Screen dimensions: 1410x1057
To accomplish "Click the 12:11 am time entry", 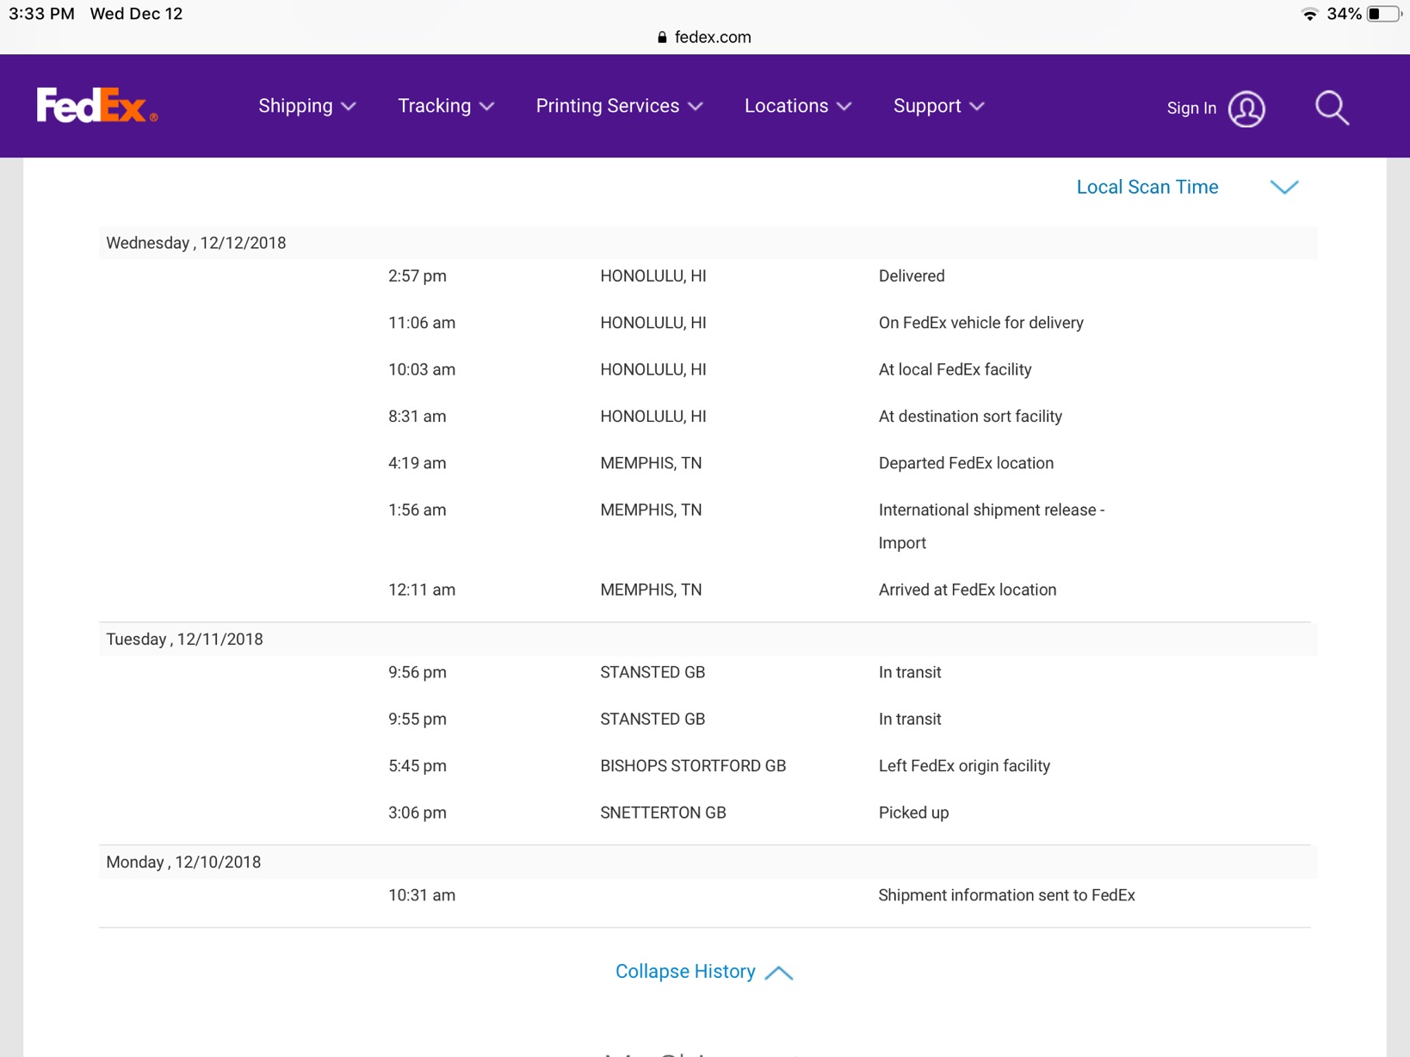I will (x=422, y=590).
